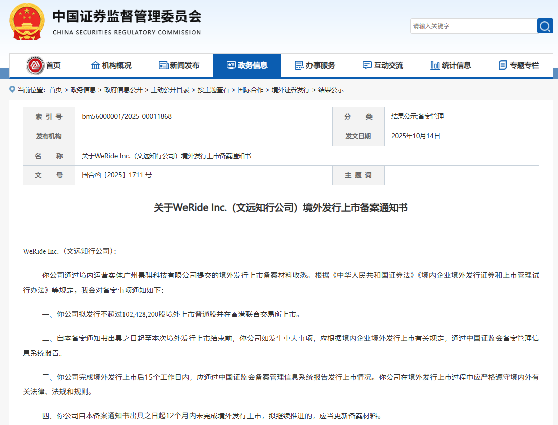Click the 首页 home emblem icon
The height and width of the screenshot is (425, 558).
(35, 65)
